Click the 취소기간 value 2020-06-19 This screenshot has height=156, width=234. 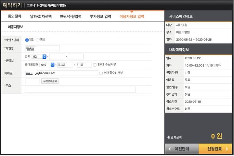(193, 102)
